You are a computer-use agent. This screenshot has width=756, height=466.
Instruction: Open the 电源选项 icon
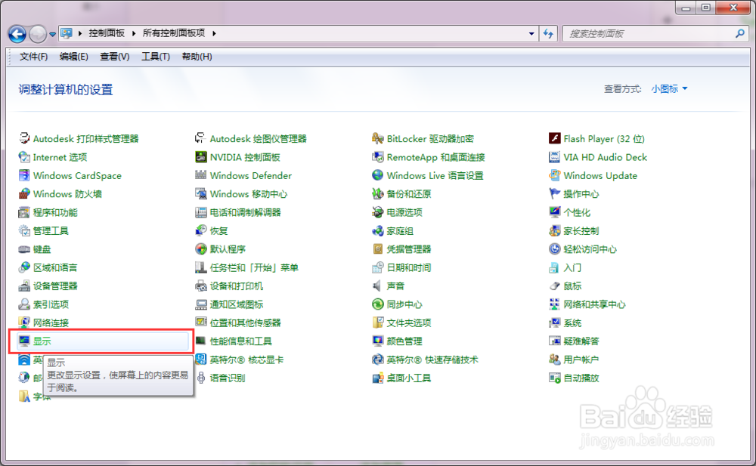click(377, 212)
